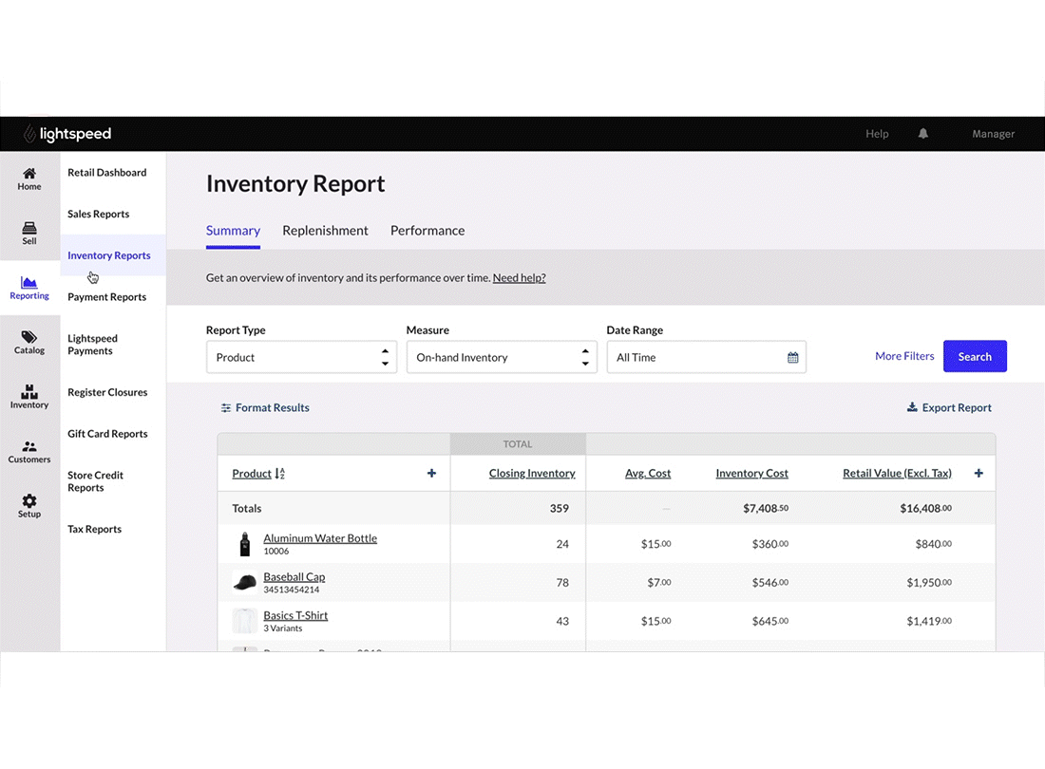Screen dimensions: 1045x769
Task: Add column with plus after Retail Value
Action: 978,474
